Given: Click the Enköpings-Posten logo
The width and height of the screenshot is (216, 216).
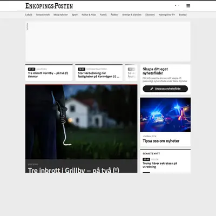Looking at the screenshot, I should pyautogui.click(x=49, y=6).
